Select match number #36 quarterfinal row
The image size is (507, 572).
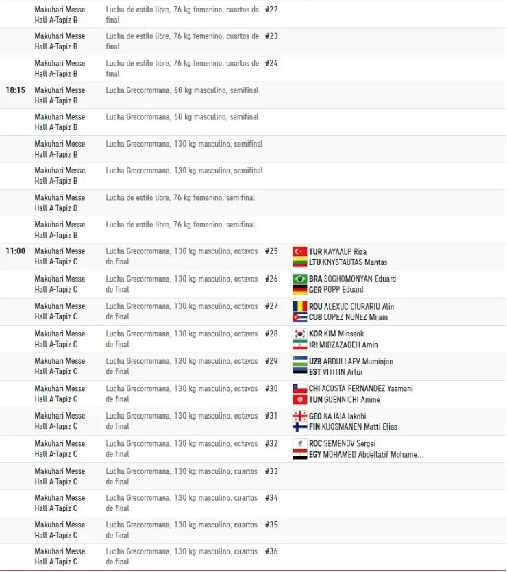pyautogui.click(x=271, y=551)
